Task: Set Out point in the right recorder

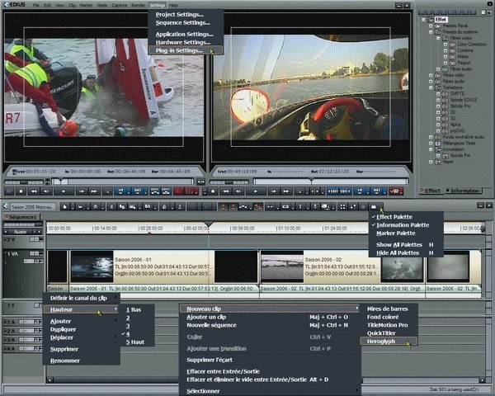Action: tap(378, 191)
